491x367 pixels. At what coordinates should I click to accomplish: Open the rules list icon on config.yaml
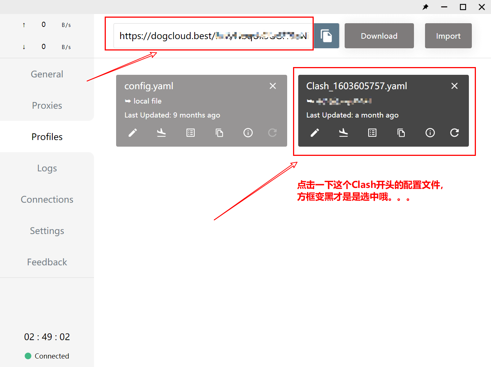point(191,133)
